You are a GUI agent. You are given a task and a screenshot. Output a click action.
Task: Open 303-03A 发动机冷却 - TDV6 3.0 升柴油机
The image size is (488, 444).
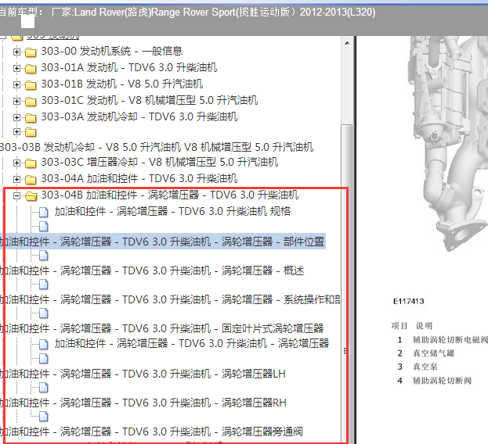[x=139, y=117]
